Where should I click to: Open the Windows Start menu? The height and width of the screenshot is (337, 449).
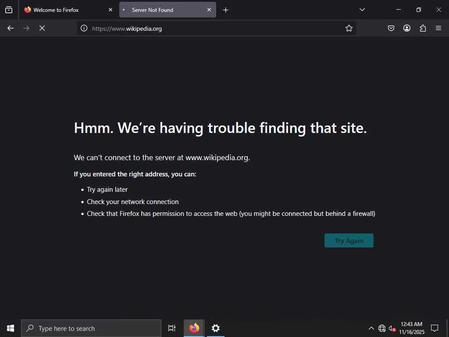[11, 328]
